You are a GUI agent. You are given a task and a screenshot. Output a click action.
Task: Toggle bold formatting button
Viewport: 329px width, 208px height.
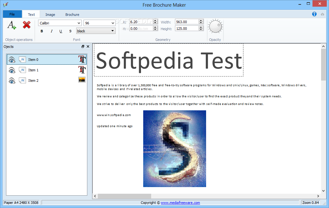pos(42,31)
